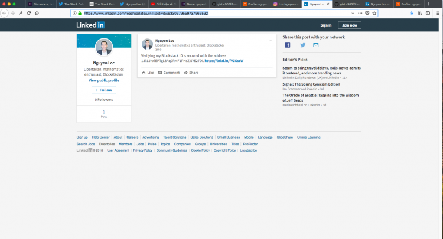The image size is (443, 239).
Task: Click Sign in on LinkedIn header
Action: [325, 25]
